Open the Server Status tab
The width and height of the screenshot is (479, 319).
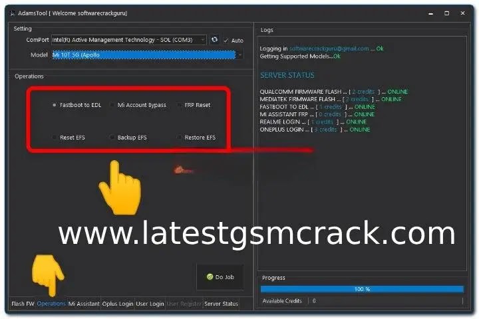point(221,304)
